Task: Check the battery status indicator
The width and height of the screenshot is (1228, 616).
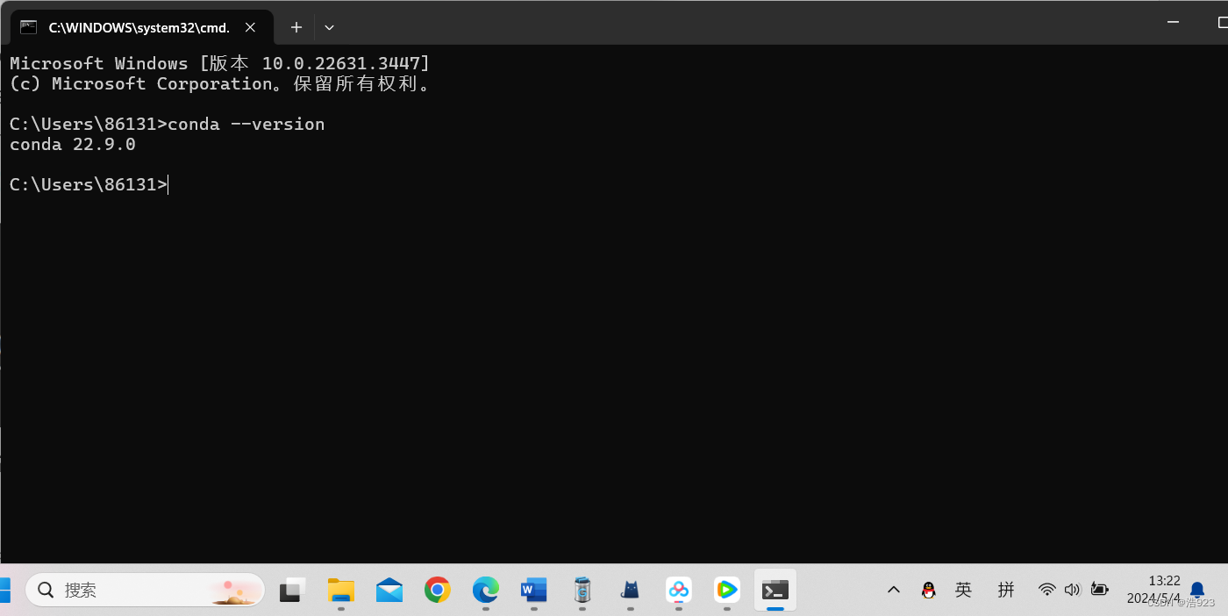Action: (x=1099, y=590)
